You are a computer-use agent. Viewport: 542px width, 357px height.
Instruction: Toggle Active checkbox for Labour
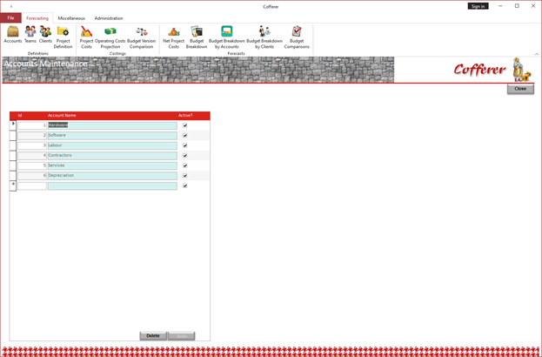pos(185,145)
